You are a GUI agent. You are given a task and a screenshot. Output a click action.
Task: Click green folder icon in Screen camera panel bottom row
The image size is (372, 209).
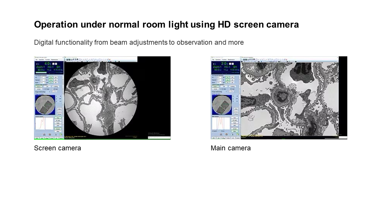click(x=61, y=134)
